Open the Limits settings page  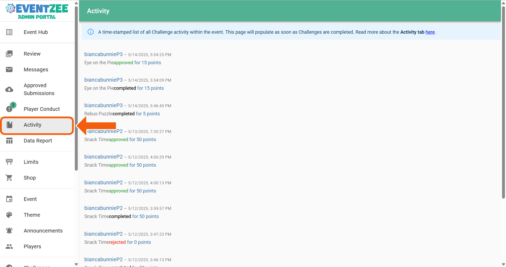37,162
